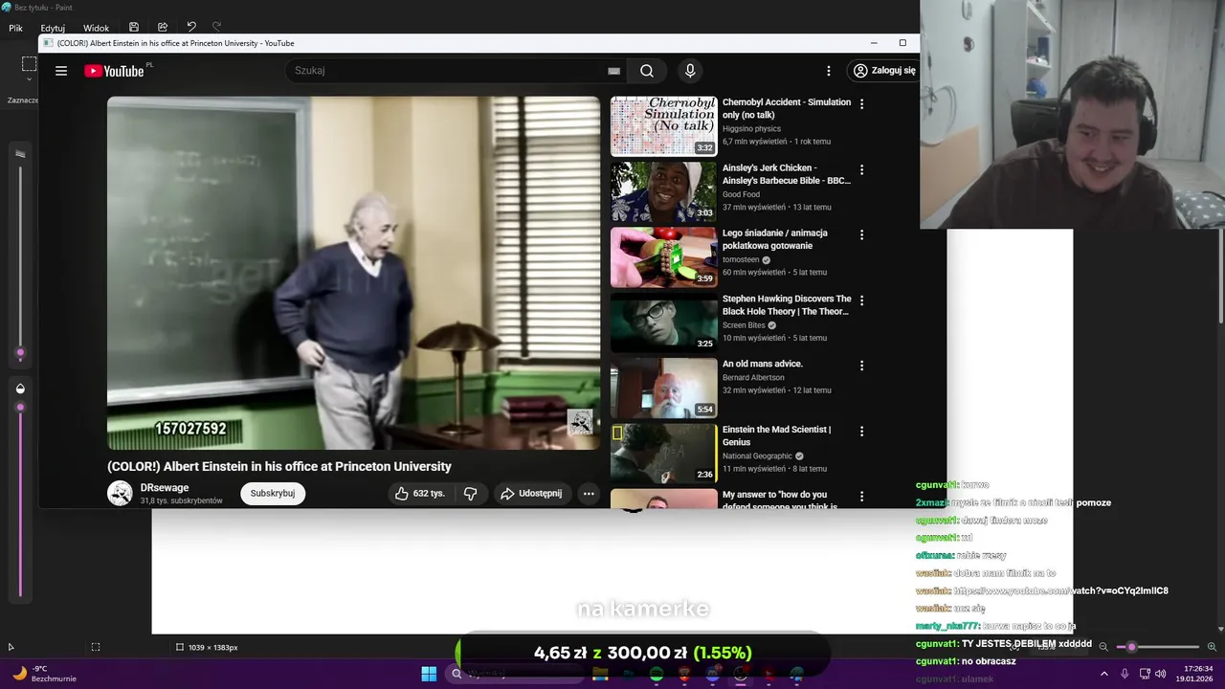The width and height of the screenshot is (1225, 689).
Task: Click zoom out magnifier in Paint status bar
Action: tap(1103, 647)
